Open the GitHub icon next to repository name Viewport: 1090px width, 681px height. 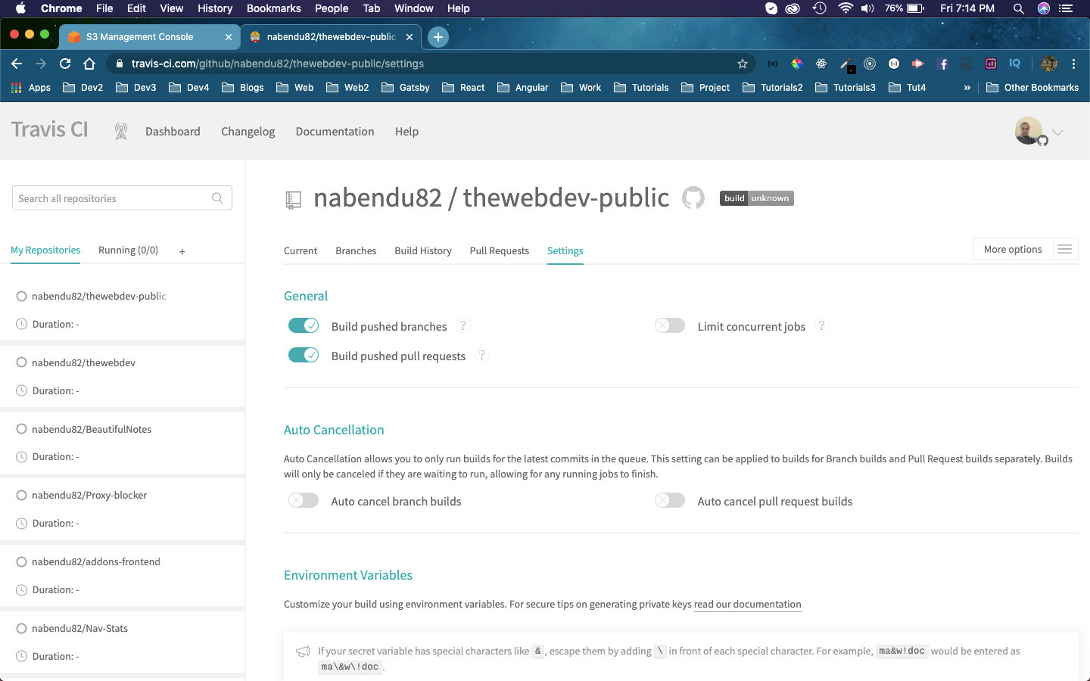(693, 198)
